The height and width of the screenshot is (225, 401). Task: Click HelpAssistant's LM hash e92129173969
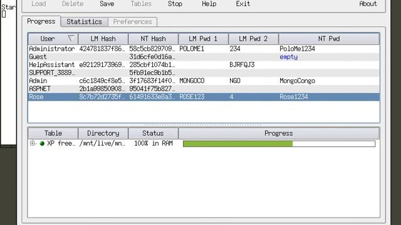[102, 65]
